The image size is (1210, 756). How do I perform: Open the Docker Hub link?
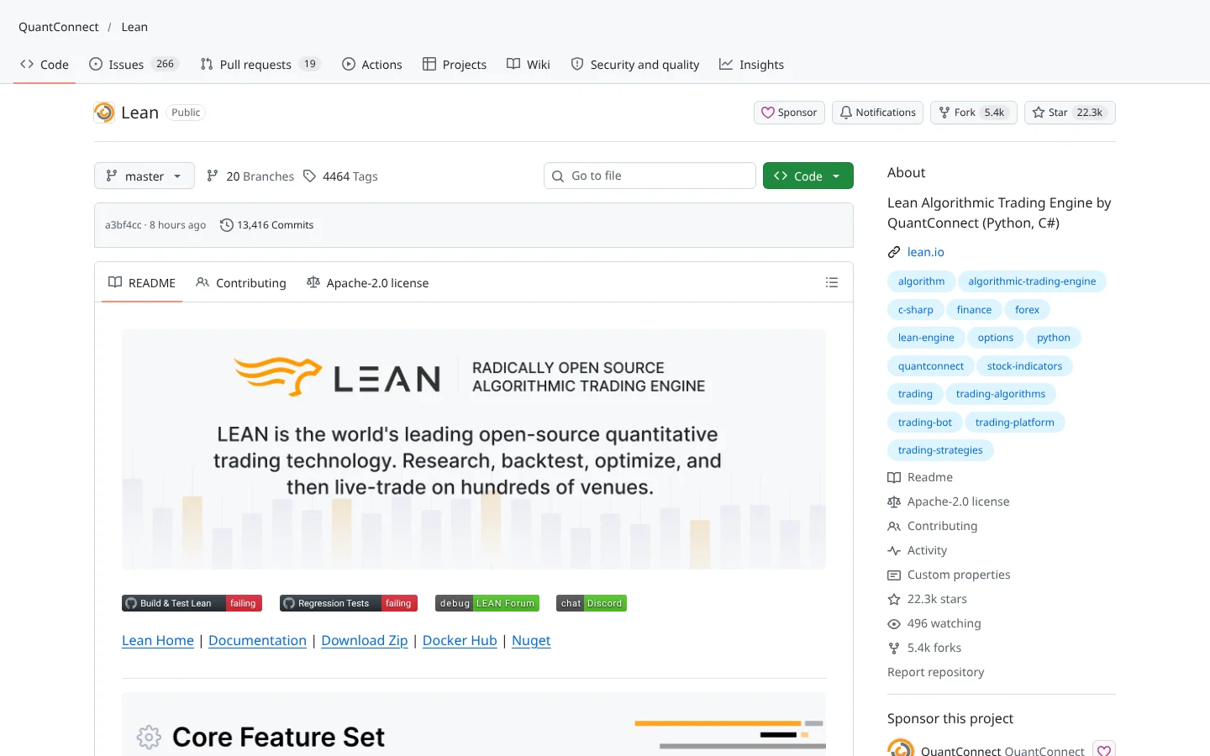click(x=460, y=640)
